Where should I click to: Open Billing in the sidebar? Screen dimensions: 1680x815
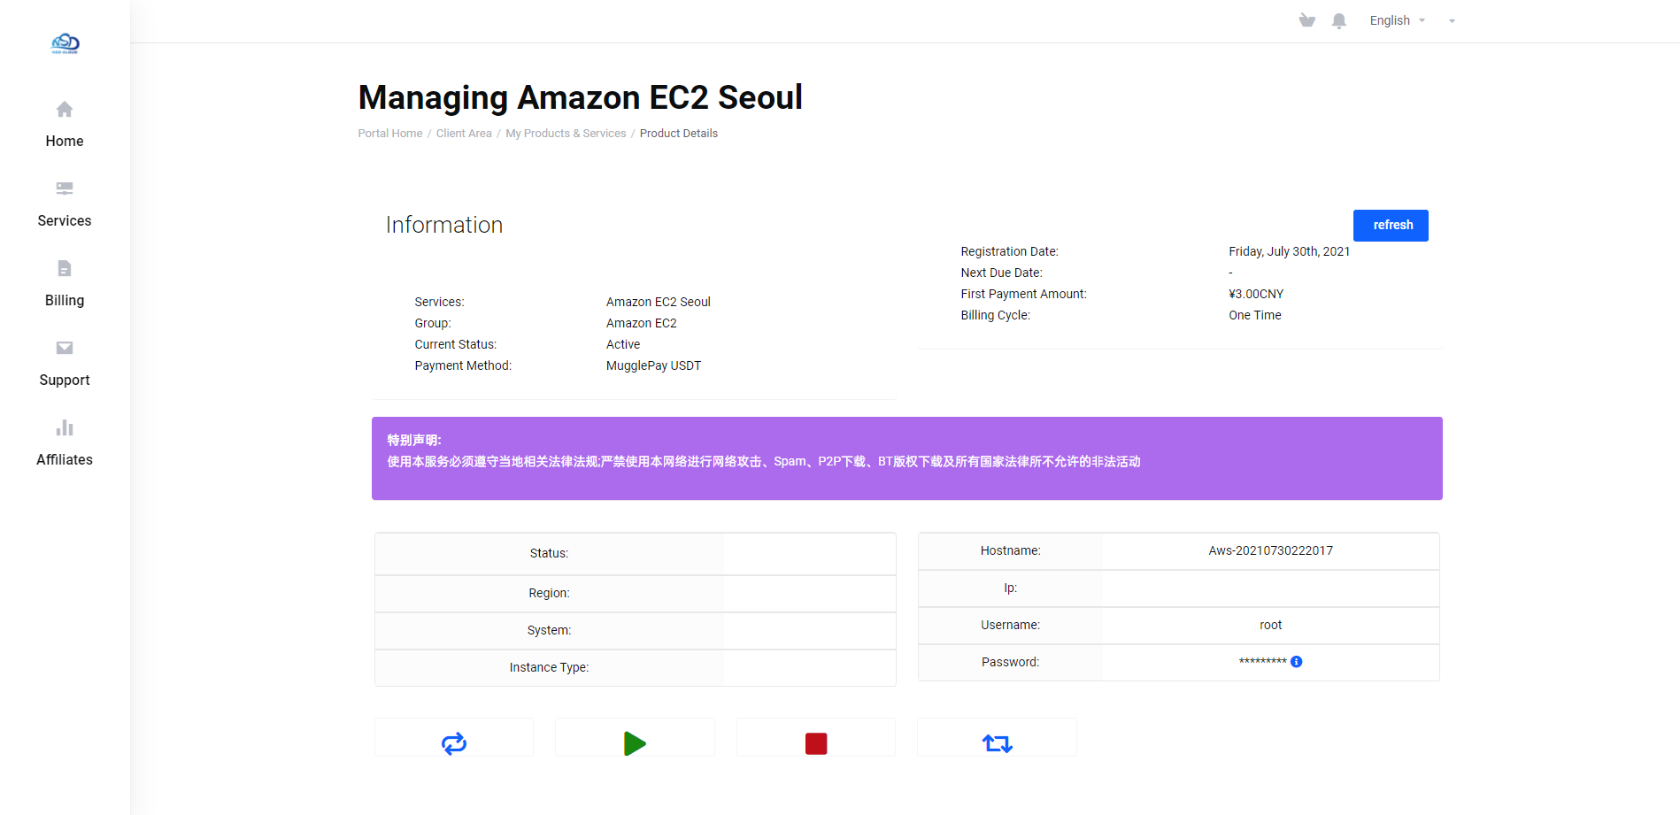click(65, 284)
